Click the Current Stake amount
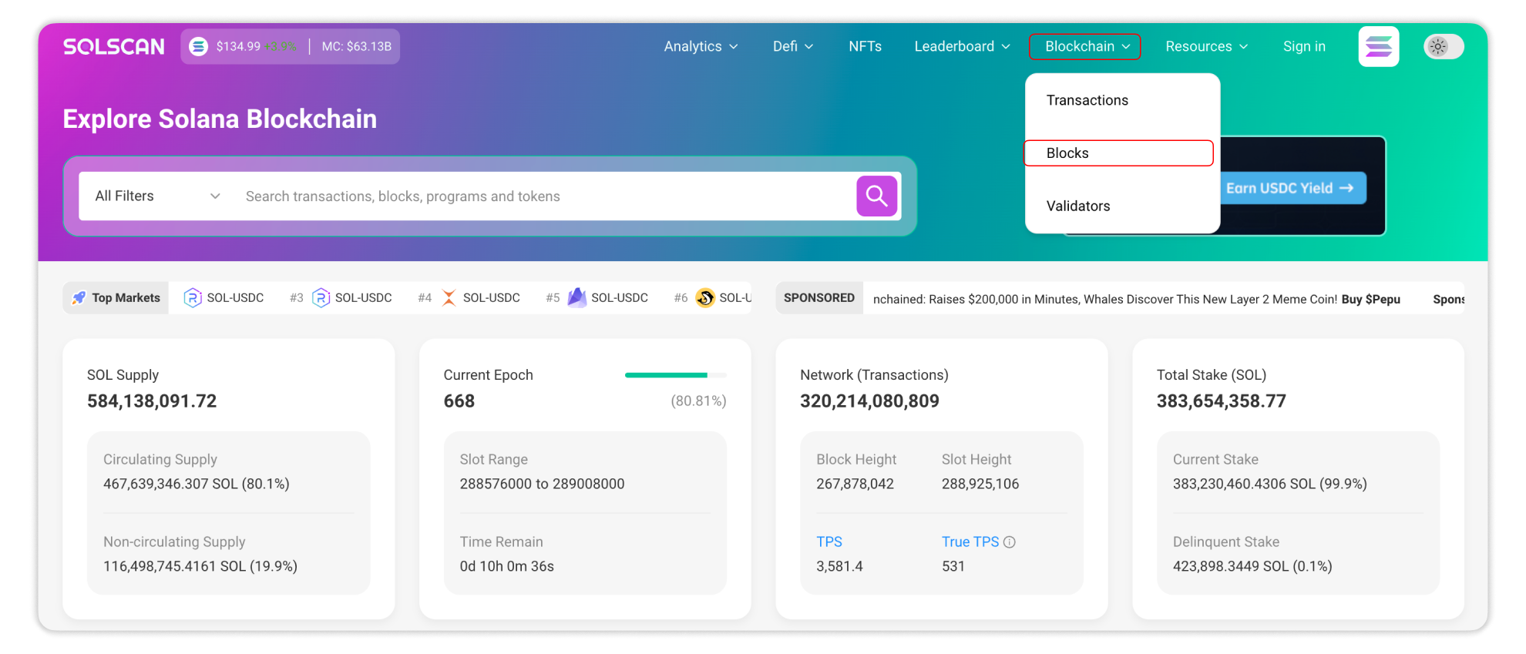1526x654 pixels. [x=1270, y=484]
